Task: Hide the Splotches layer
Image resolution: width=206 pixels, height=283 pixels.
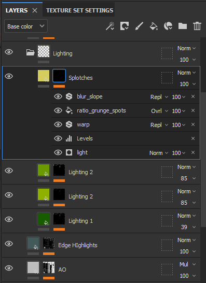Action: [9, 76]
